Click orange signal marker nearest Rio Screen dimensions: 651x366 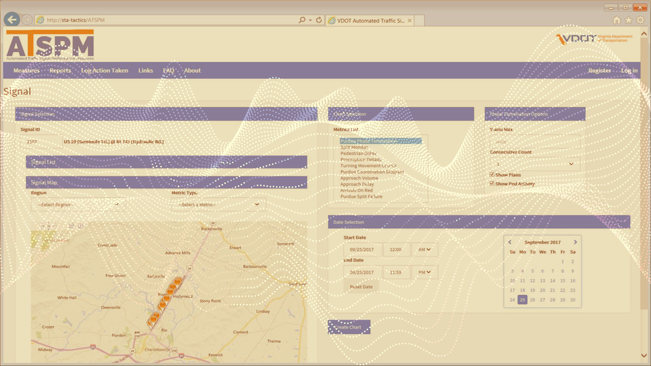click(x=153, y=319)
